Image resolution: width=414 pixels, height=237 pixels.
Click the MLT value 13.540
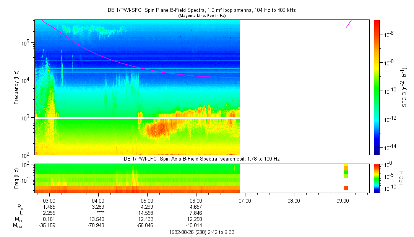[x=98, y=219]
